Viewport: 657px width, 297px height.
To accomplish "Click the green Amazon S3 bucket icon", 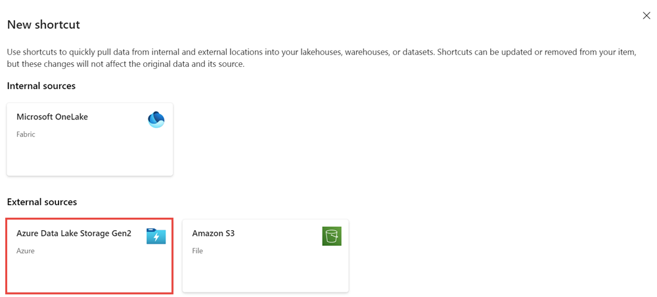I will tap(332, 236).
